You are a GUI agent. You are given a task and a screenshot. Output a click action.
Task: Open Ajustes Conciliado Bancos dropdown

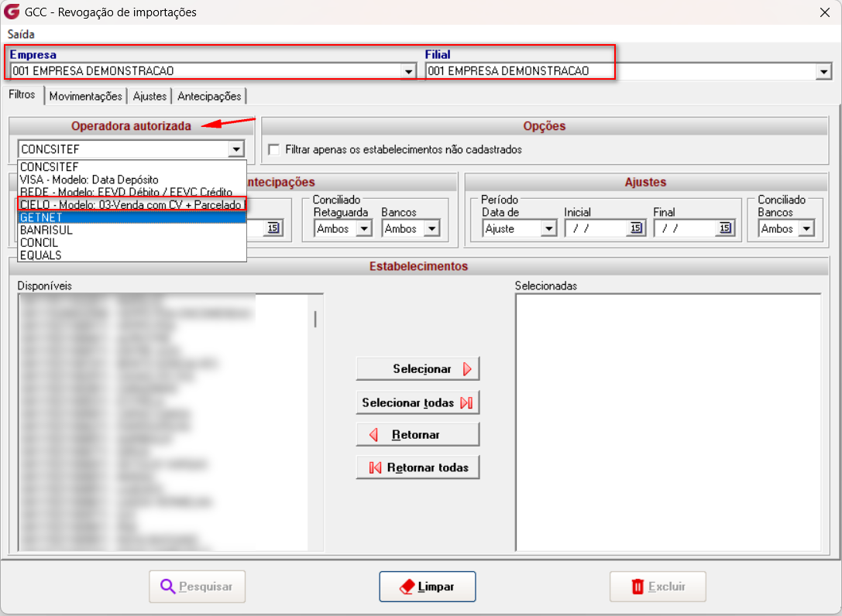pyautogui.click(x=806, y=229)
